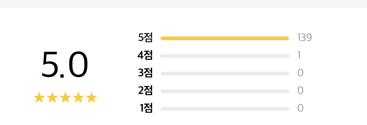The width and height of the screenshot is (367, 125).
Task: Select the 4점 rating label
Action: [145, 55]
